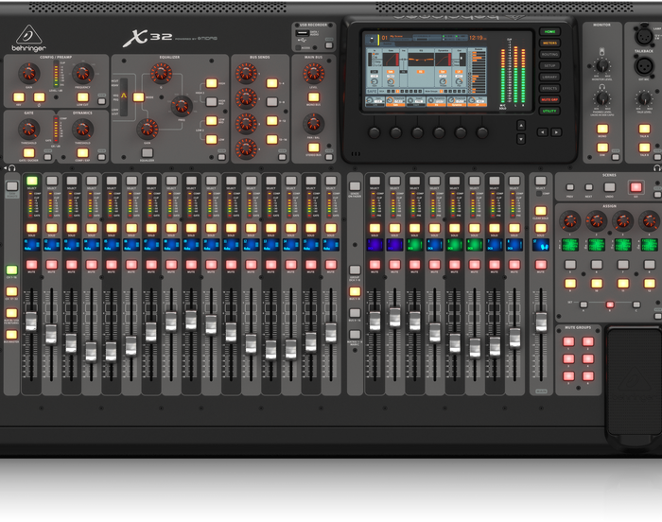Activate the TALK B talkback button
Viewport: 662px width, 522px height.
644,148
